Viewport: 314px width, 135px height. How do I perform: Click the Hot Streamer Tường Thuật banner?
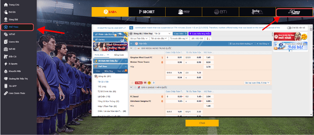110,47
